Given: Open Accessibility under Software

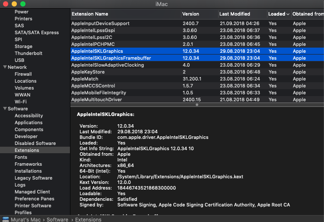Looking at the screenshot, I should point(29,116).
